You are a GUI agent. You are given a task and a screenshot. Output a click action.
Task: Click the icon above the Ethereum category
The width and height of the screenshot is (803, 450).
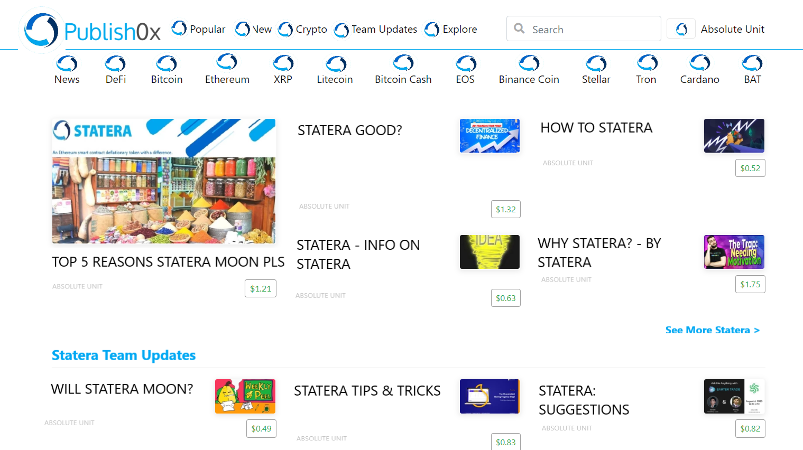227,62
